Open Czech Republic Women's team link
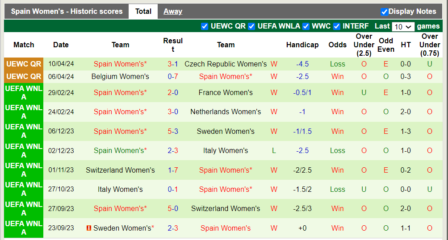This screenshot has height=240, width=448. point(226,64)
